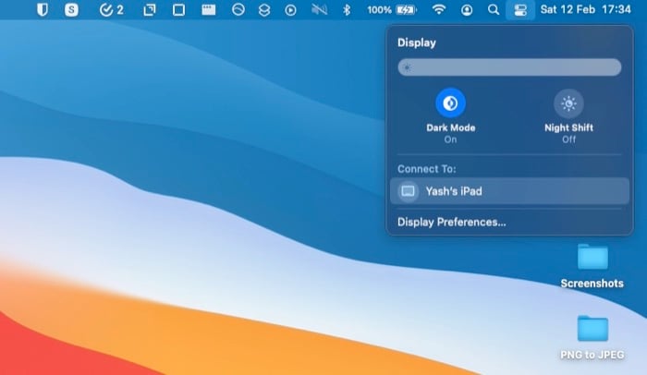The width and height of the screenshot is (647, 375).
Task: Connect to Yash's iPad
Action: tap(509, 191)
